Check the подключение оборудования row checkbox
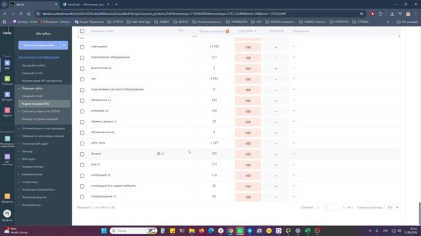This screenshot has width=421, height=236. click(x=82, y=58)
